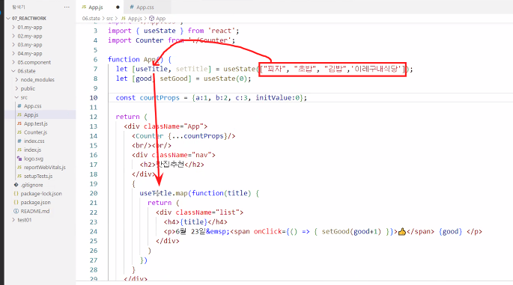Click 06.state in the breadcrumb path

point(91,18)
